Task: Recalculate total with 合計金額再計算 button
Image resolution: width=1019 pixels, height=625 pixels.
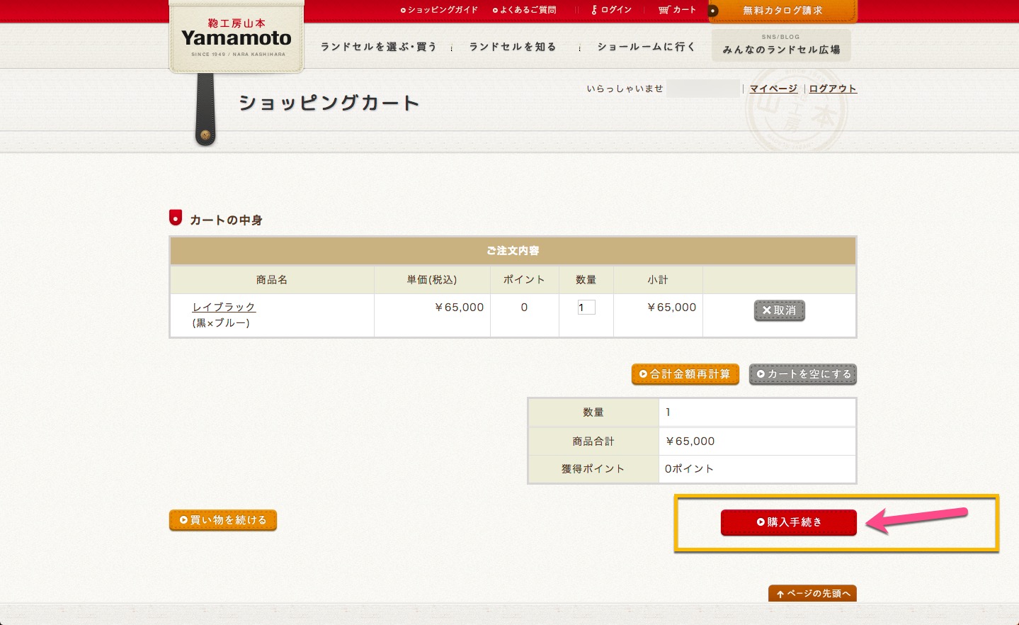Action: (x=685, y=374)
